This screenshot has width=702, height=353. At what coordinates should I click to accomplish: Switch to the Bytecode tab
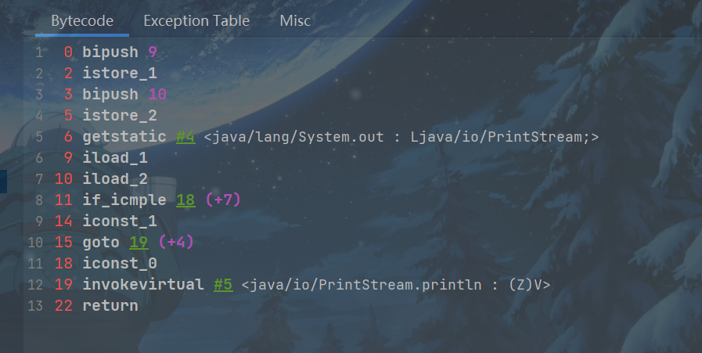coord(82,21)
